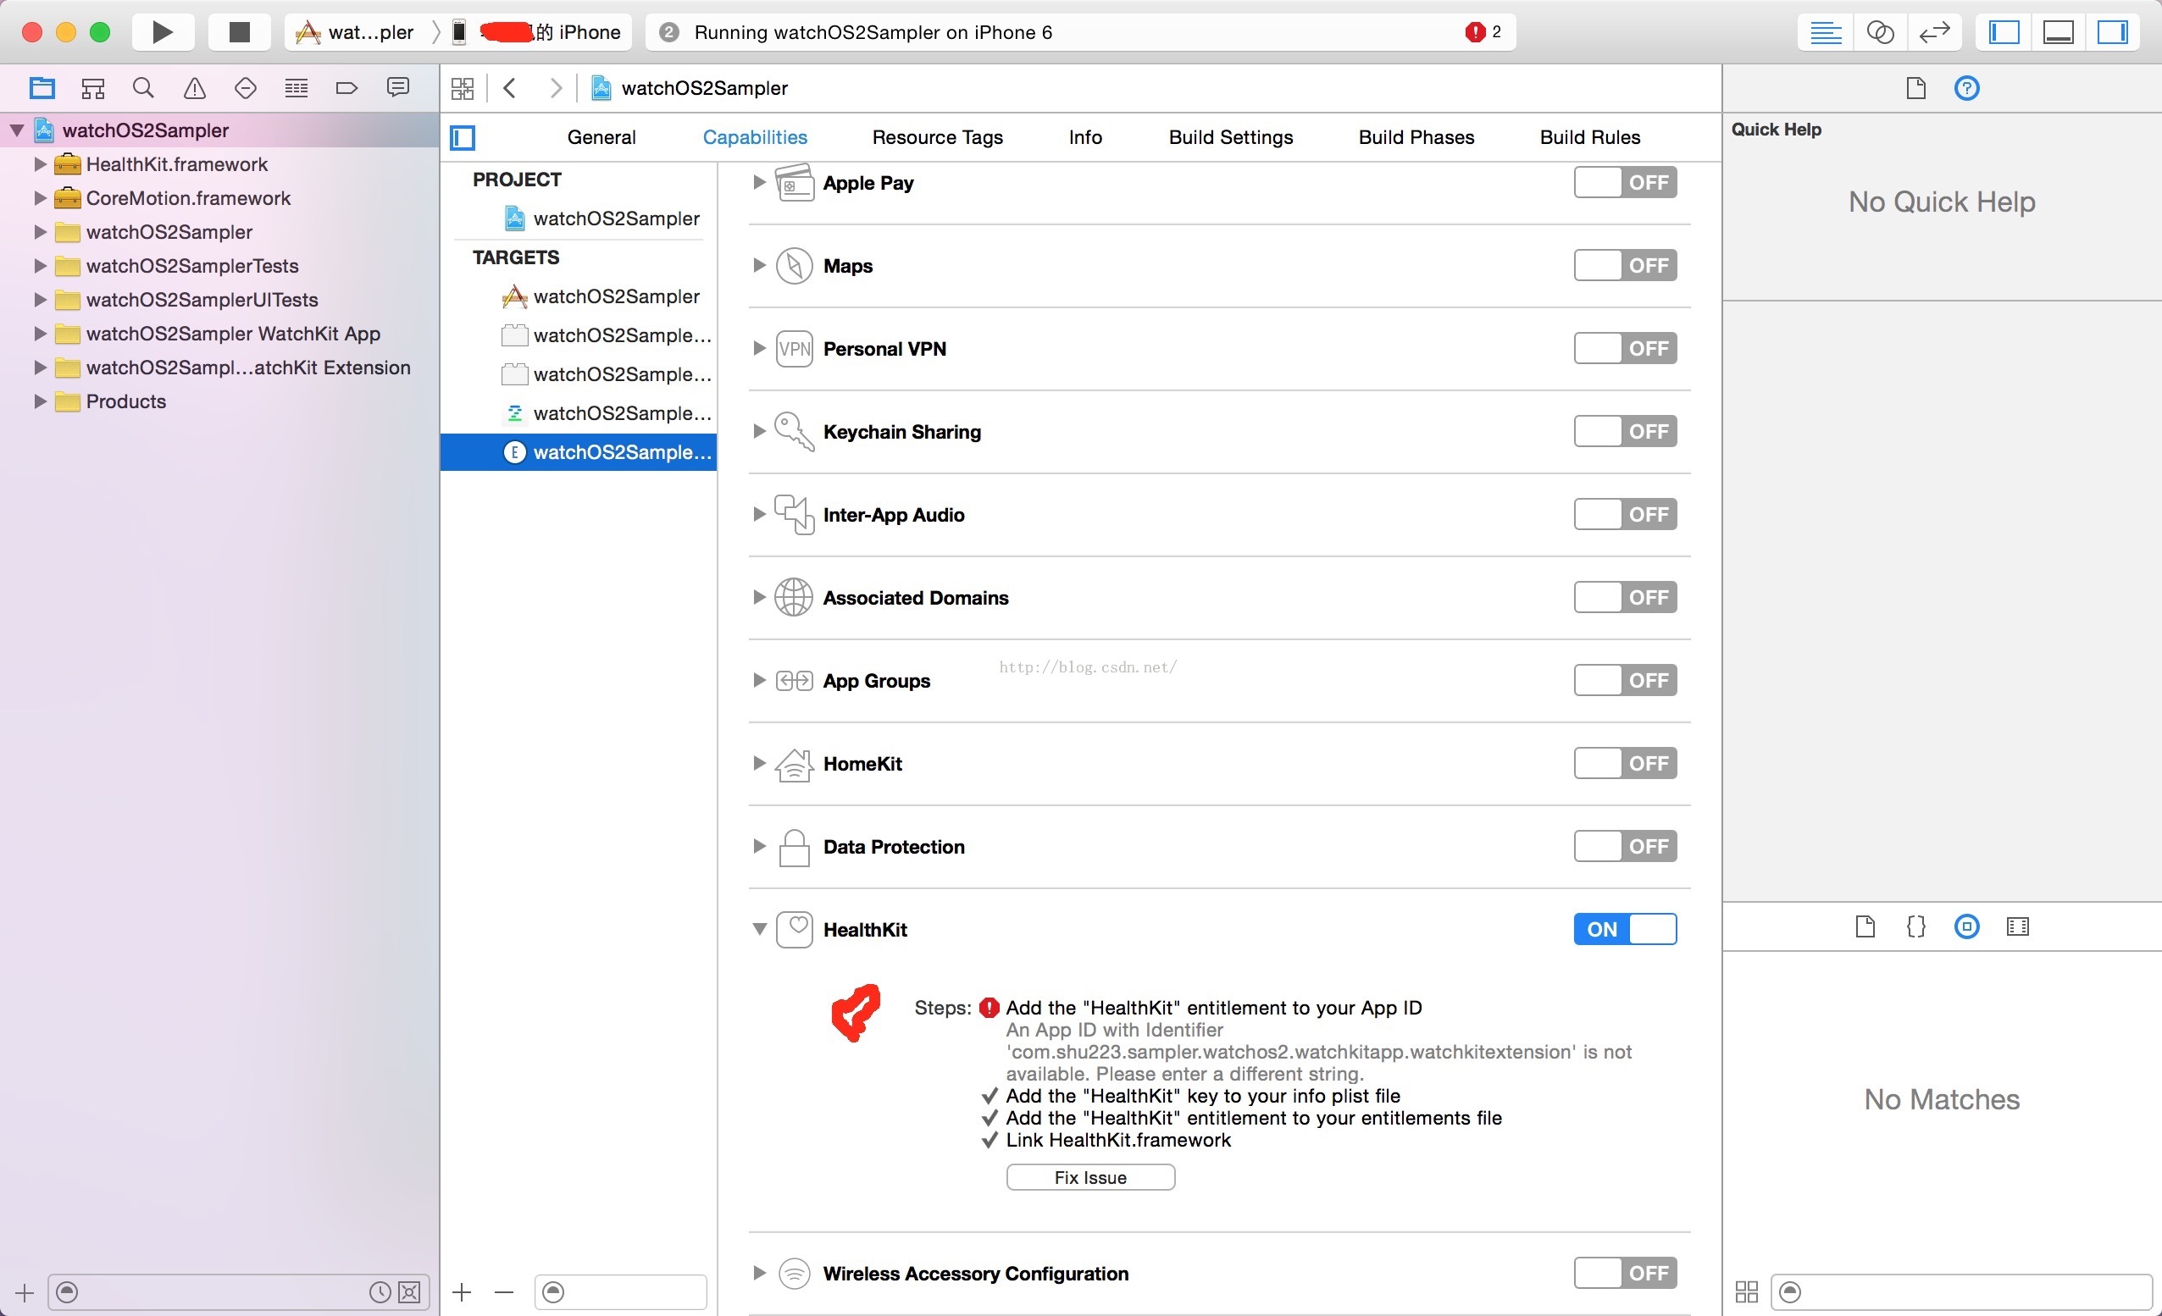Open the Object library
This screenshot has height=1316, width=2162.
(1967, 926)
